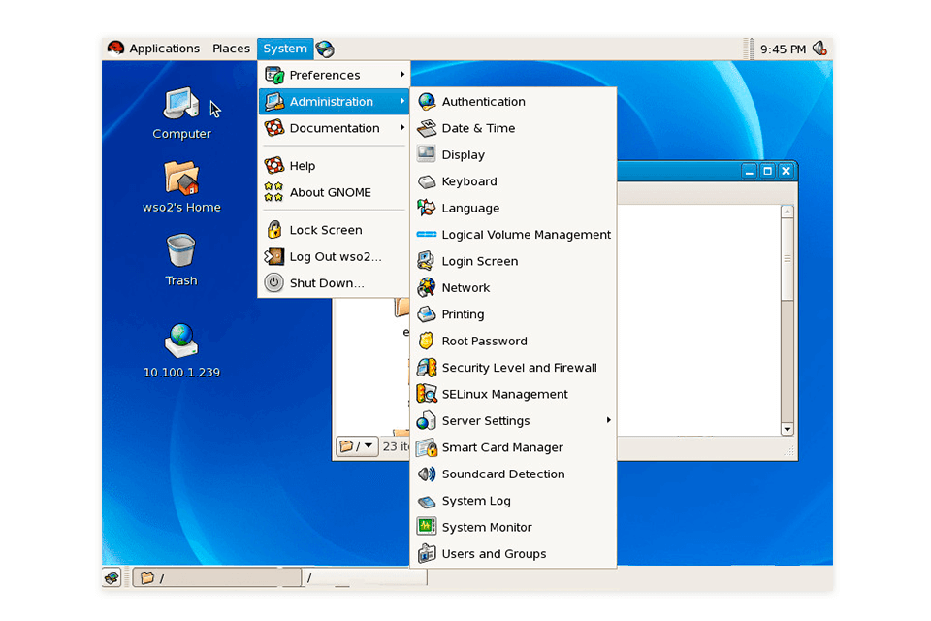This screenshot has width=931, height=621.
Task: Click the About GNOME stars icon
Action: pyautogui.click(x=273, y=192)
